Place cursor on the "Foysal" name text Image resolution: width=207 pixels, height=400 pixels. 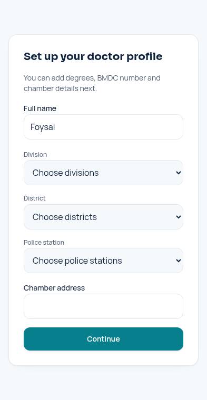(43, 127)
